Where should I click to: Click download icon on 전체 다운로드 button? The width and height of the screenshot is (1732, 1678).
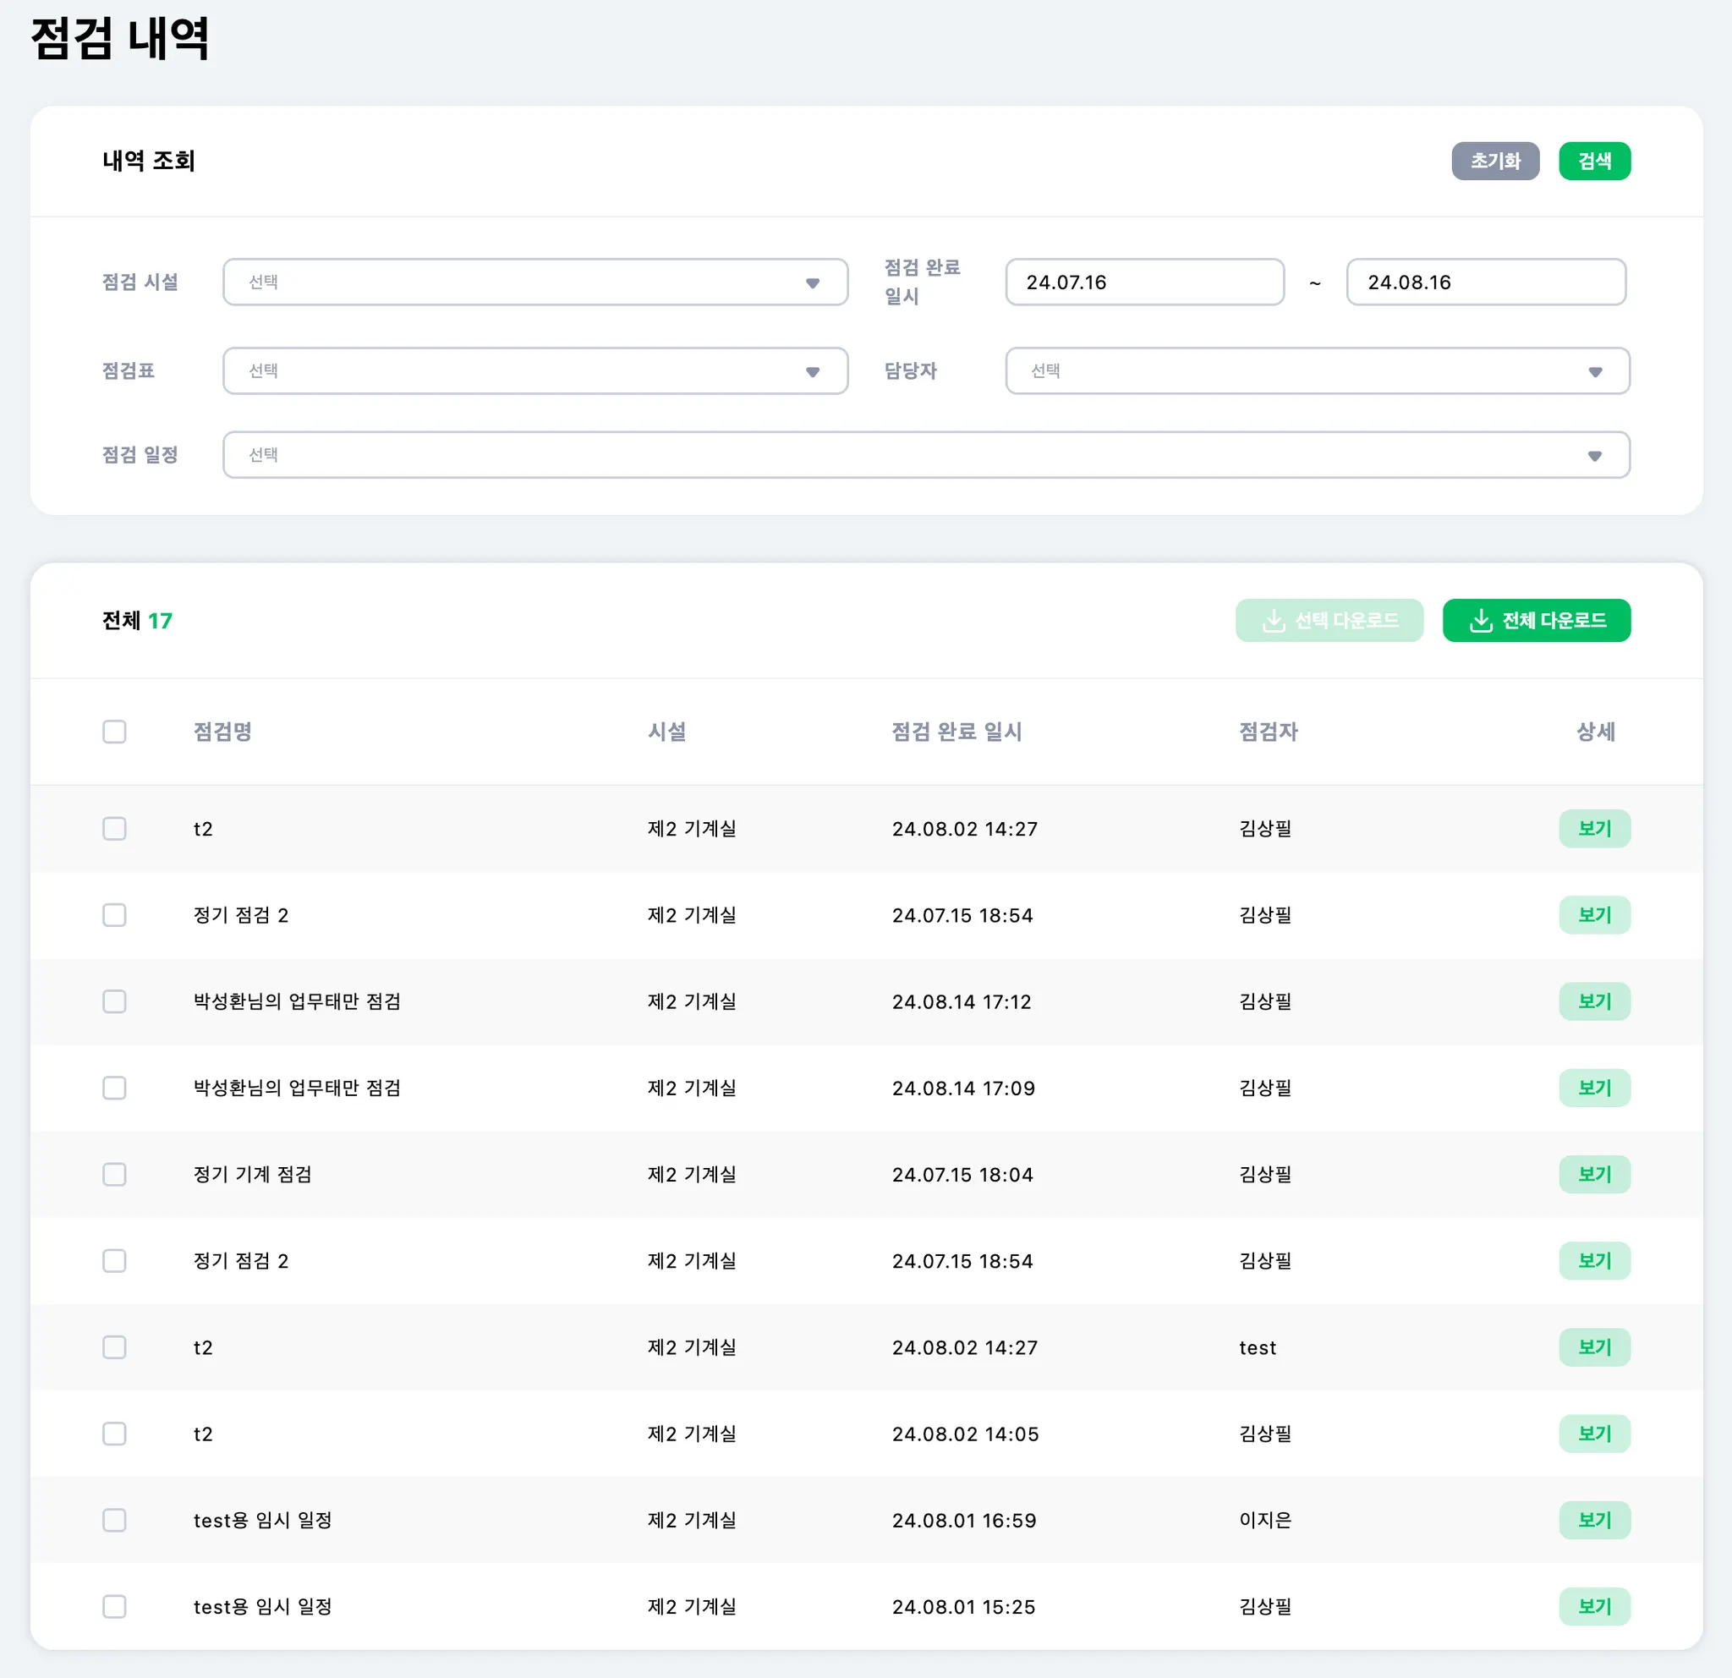tap(1480, 620)
